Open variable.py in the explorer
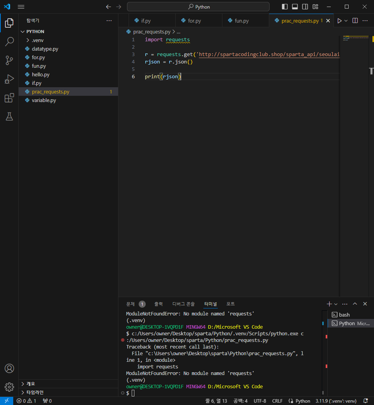This screenshot has width=374, height=405. pyautogui.click(x=69, y=100)
